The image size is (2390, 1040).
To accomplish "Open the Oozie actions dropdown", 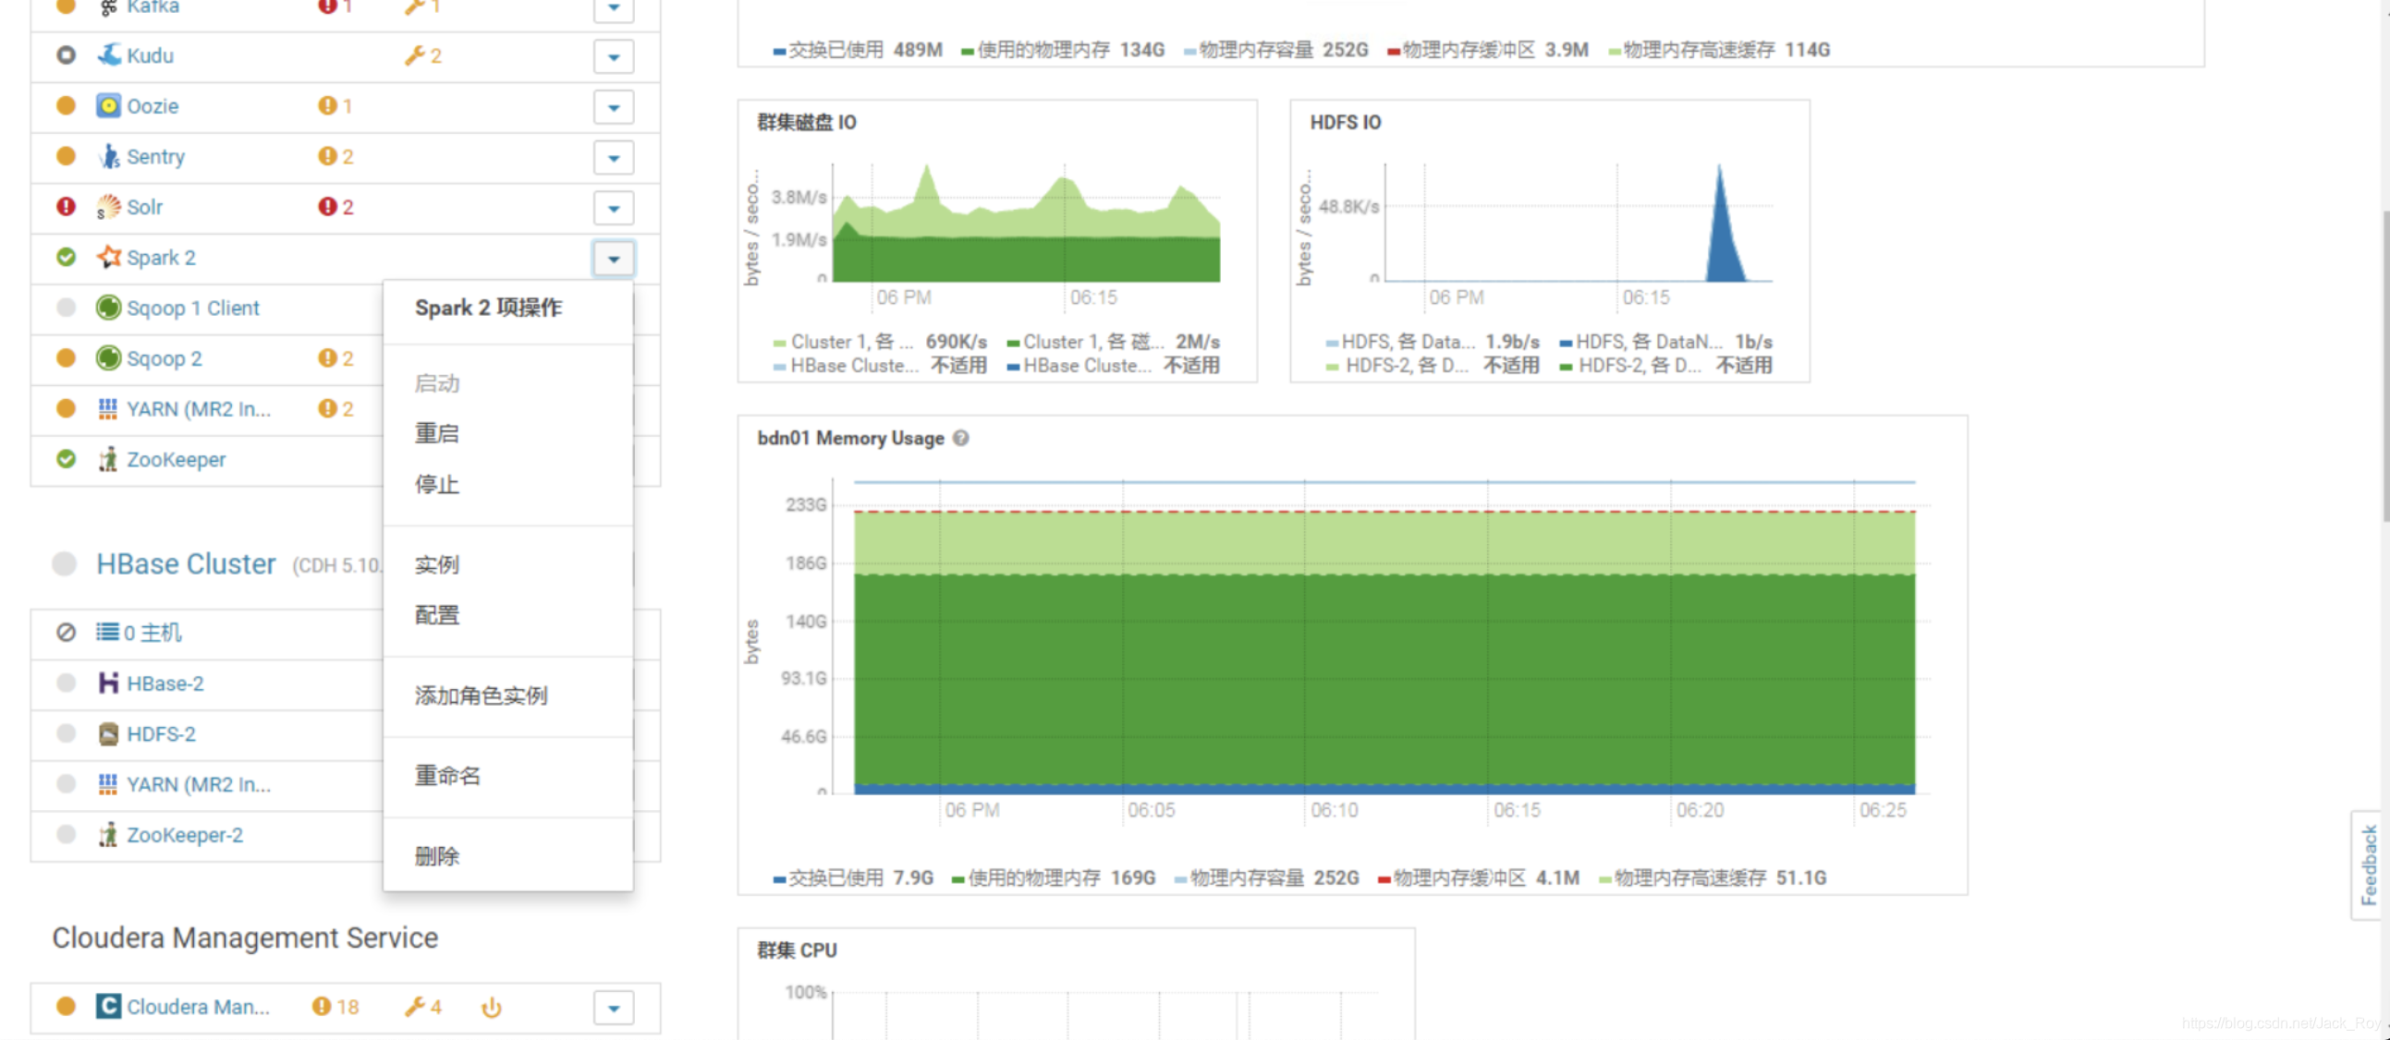I will (614, 106).
